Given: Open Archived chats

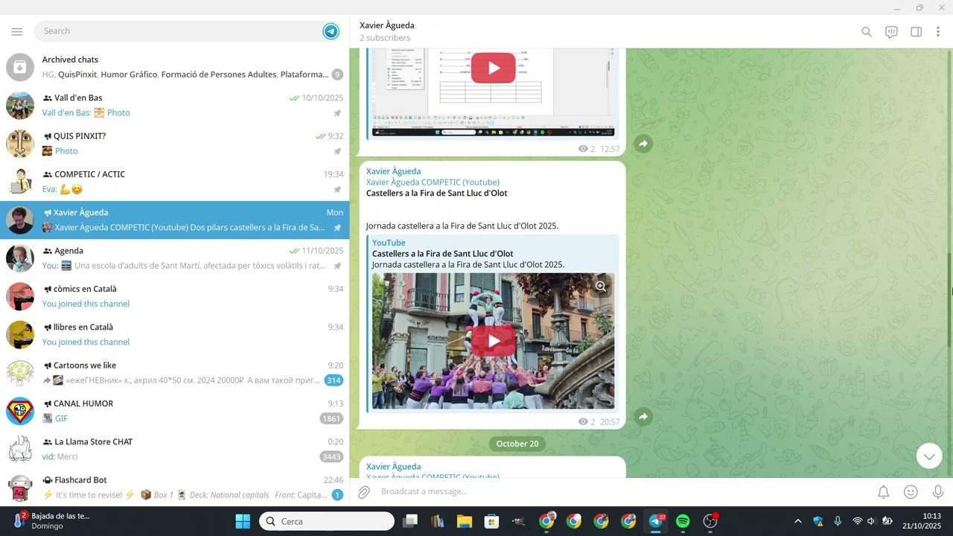Looking at the screenshot, I should click(174, 67).
